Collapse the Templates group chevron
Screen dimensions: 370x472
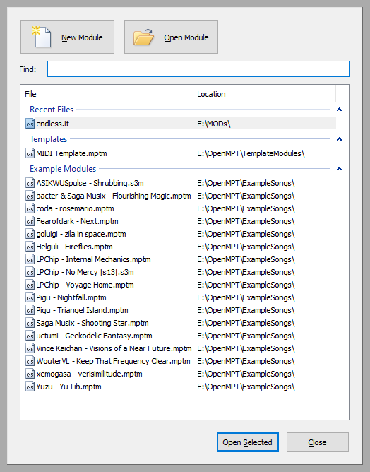[x=340, y=139]
